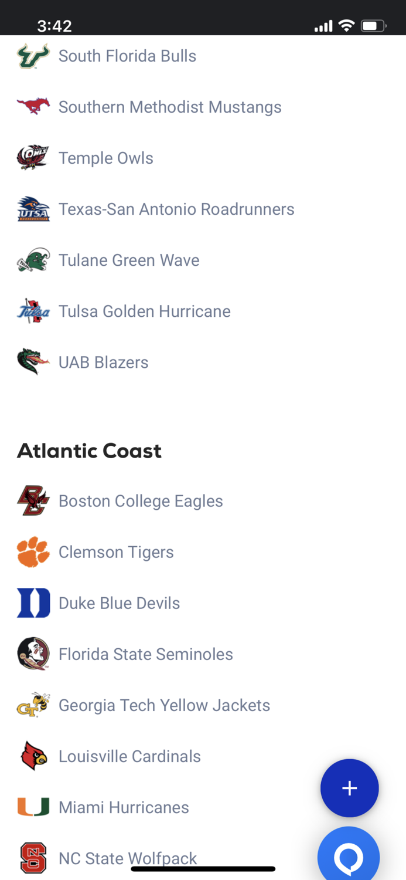Screen dimensions: 406x880
Task: Open the Miami Hurricanes team page
Action: pos(123,807)
